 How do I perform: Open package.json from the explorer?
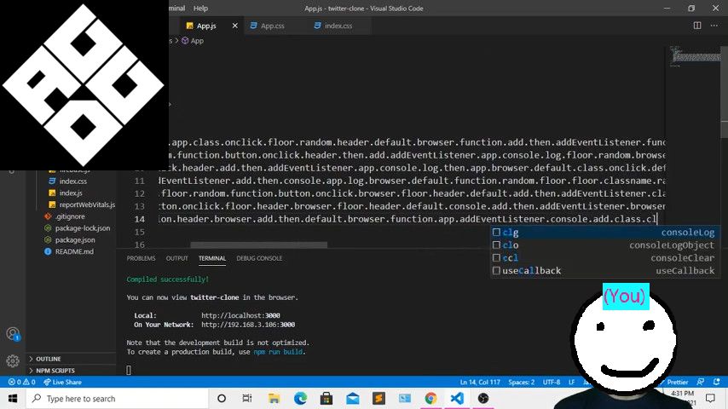75,239
